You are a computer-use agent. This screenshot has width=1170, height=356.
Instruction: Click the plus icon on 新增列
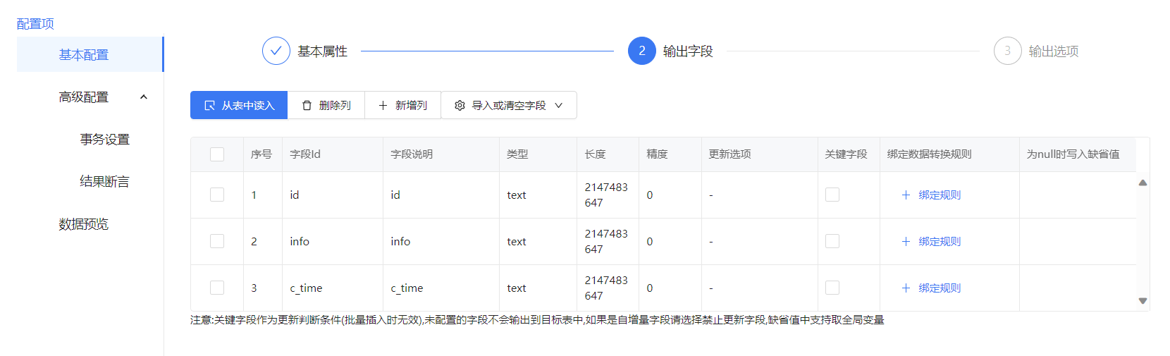coord(383,105)
